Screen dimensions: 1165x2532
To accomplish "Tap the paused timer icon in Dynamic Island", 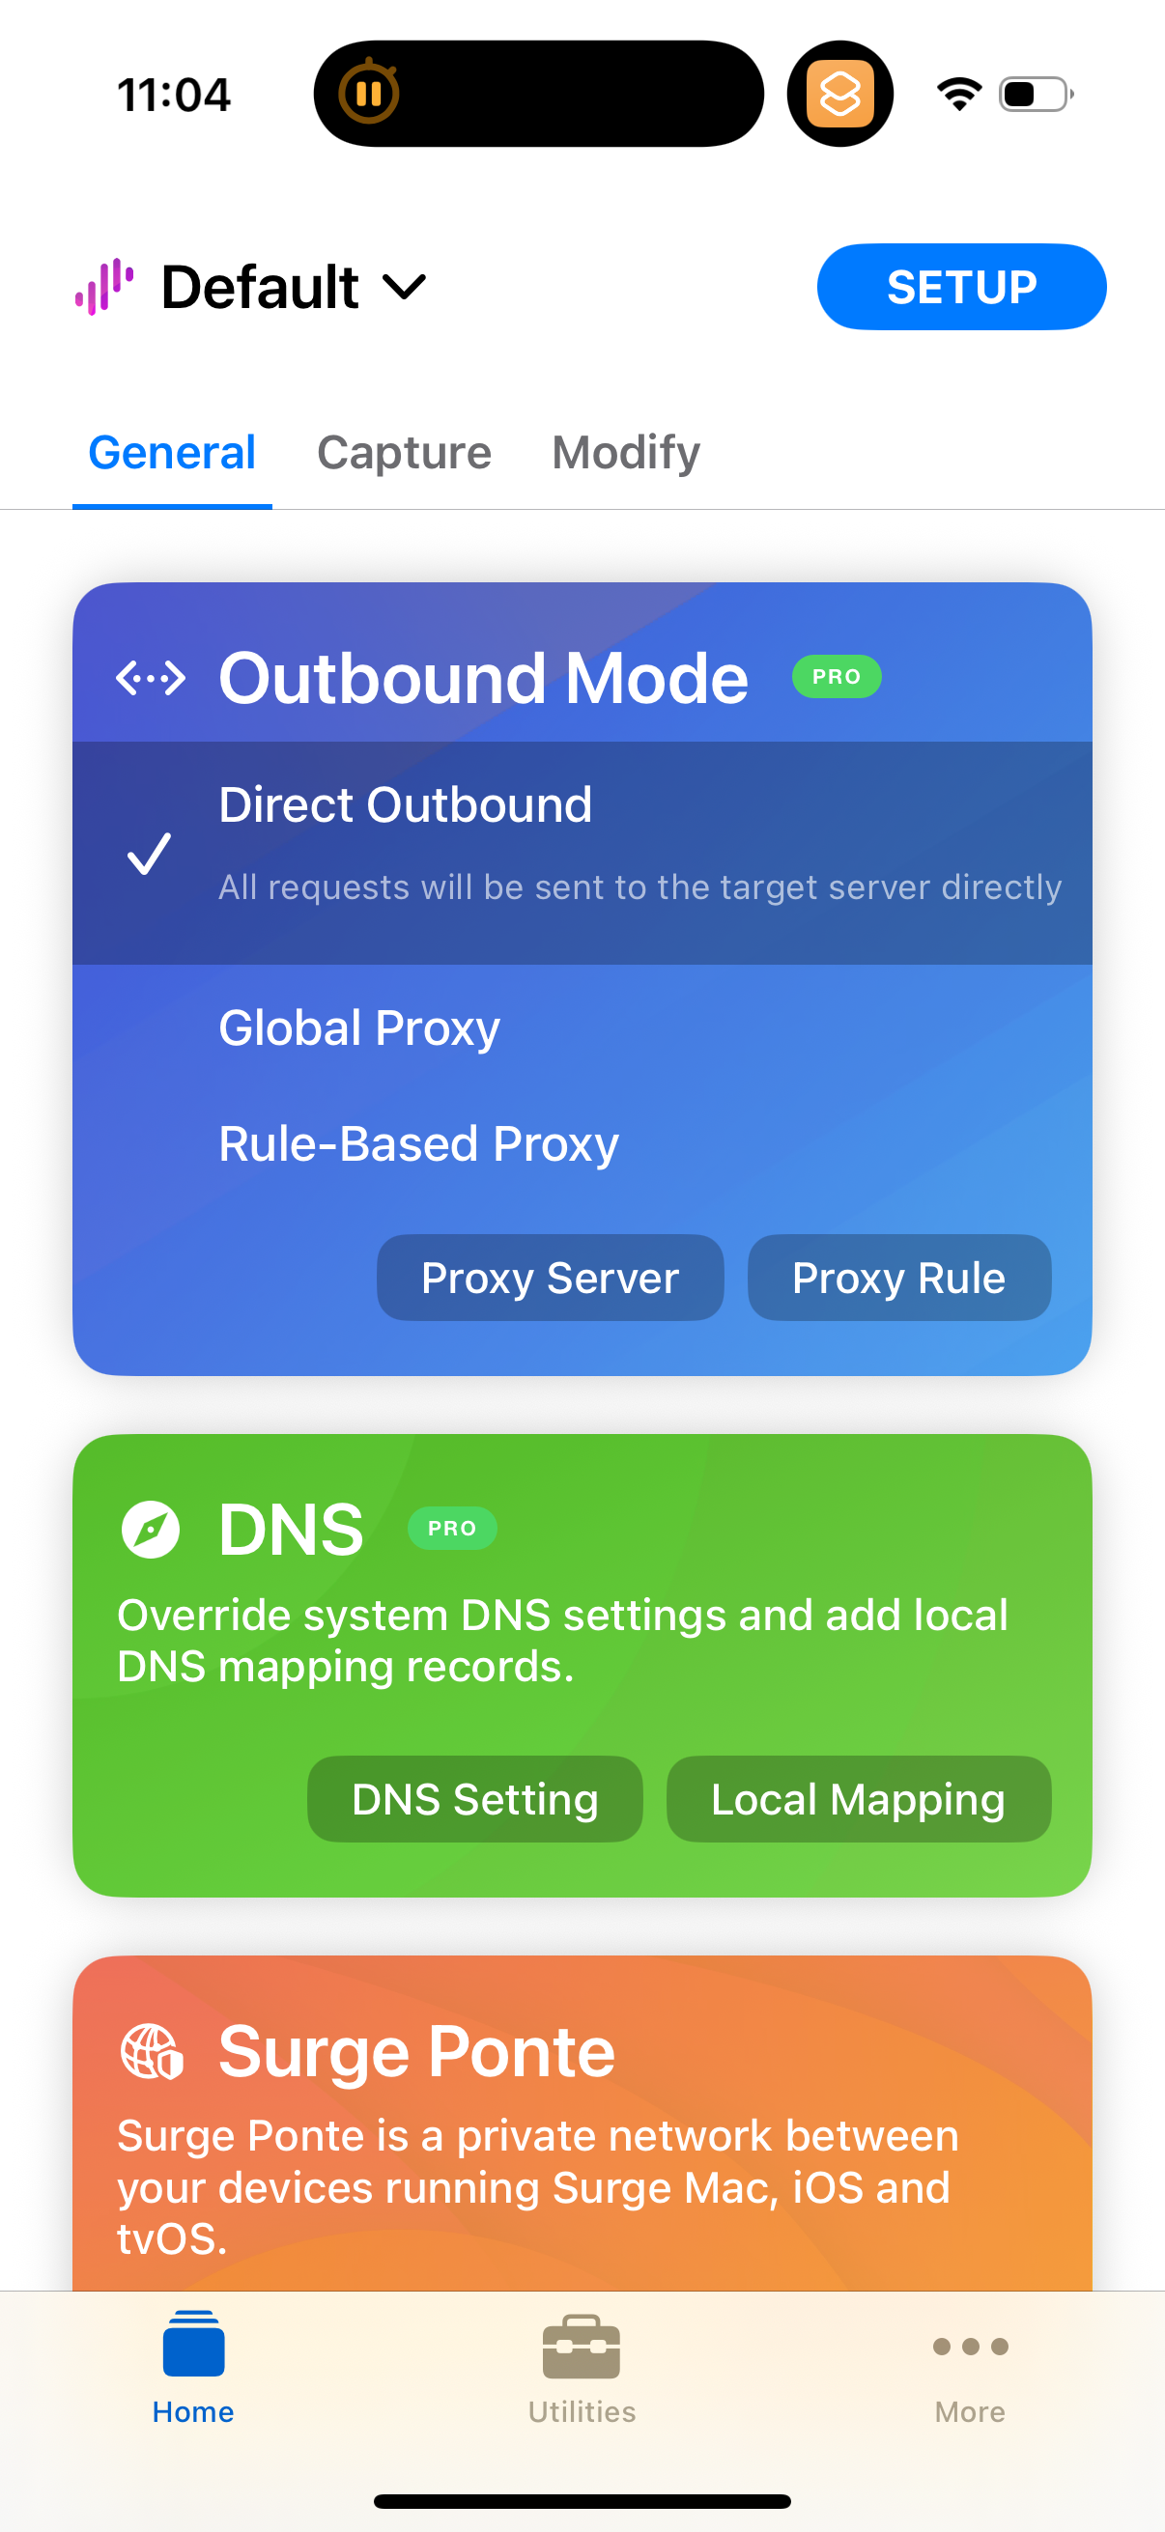I will coord(369,94).
